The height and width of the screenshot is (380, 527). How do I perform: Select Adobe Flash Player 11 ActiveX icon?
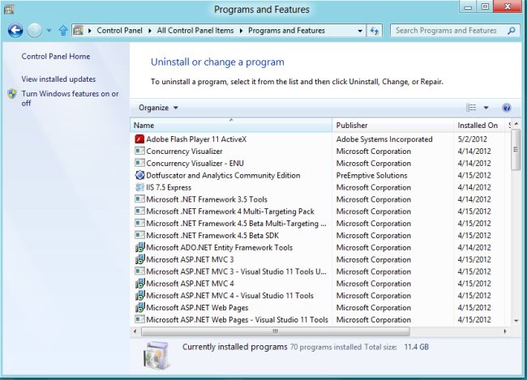click(139, 139)
